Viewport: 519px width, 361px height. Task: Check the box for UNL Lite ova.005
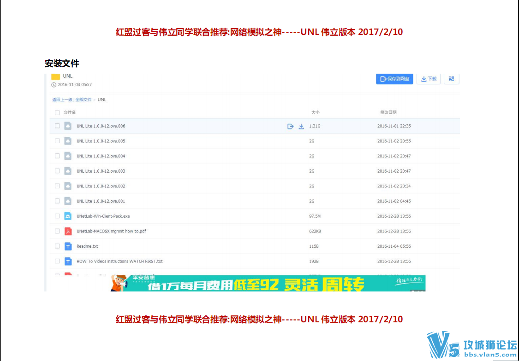tap(57, 141)
